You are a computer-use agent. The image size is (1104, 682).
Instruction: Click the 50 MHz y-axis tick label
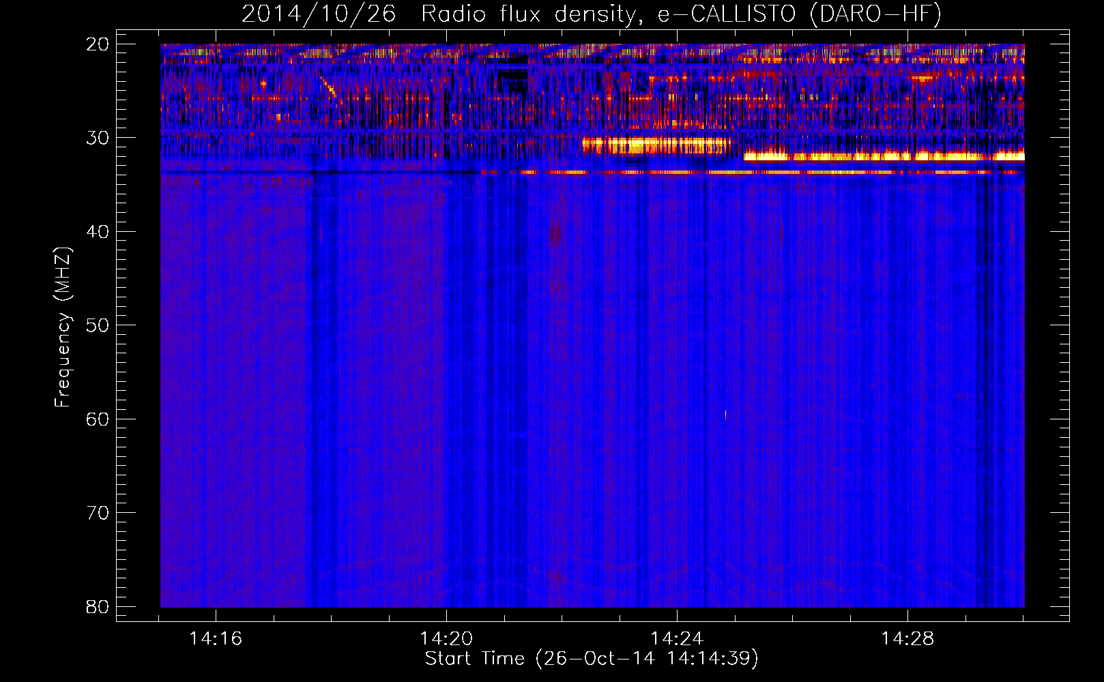(98, 325)
